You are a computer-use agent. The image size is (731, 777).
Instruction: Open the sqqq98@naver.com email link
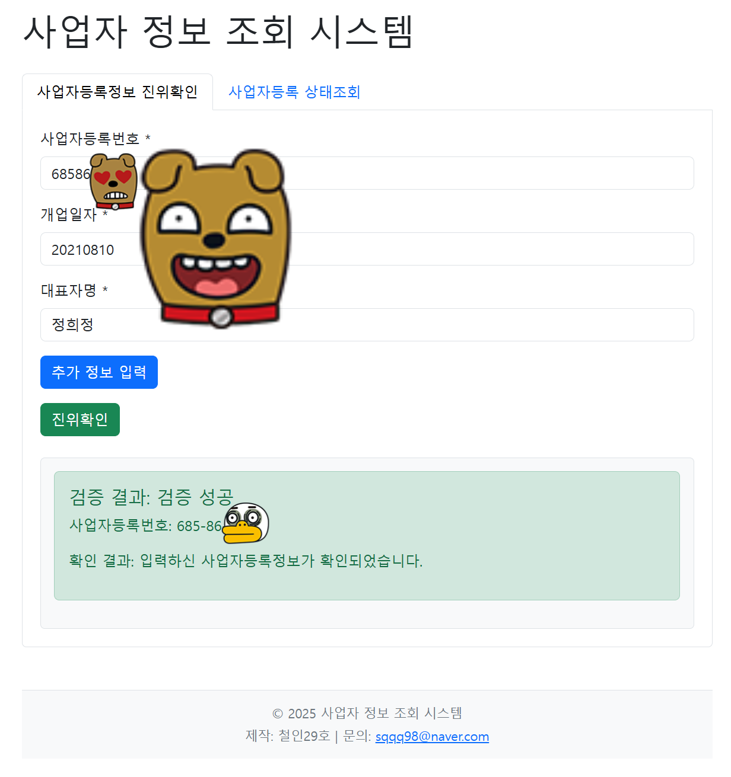coord(432,736)
